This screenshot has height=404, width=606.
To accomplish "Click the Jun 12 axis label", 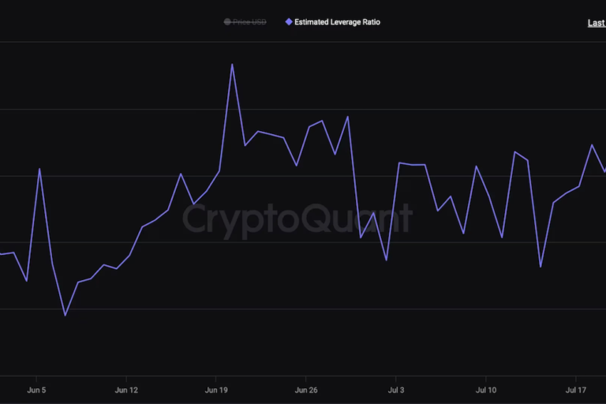I will coord(126,390).
